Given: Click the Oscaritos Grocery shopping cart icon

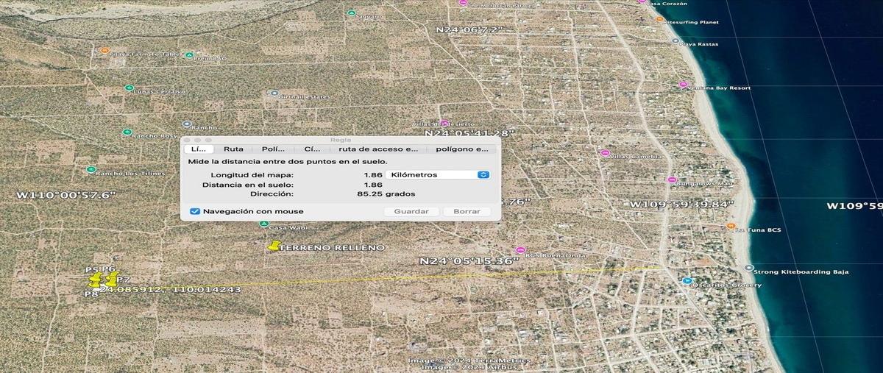Looking at the screenshot, I should [687, 280].
